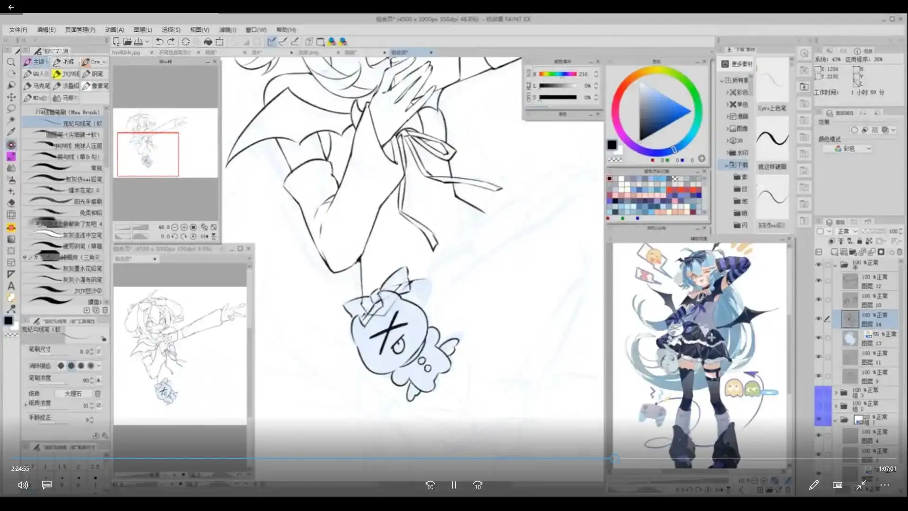Hide layer 图层 14 with eye icon
This screenshot has height=511, width=908.
819,319
